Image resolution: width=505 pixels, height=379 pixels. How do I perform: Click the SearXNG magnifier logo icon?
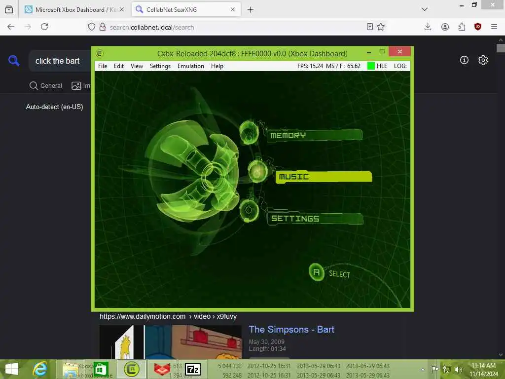14,61
